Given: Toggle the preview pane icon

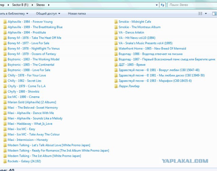Looking at the screenshot, I should pyautogui.click(x=214, y=14).
